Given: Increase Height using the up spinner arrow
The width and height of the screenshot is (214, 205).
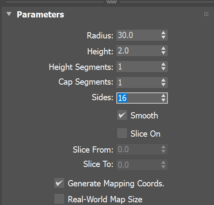Looking at the screenshot, I should tap(163, 49).
